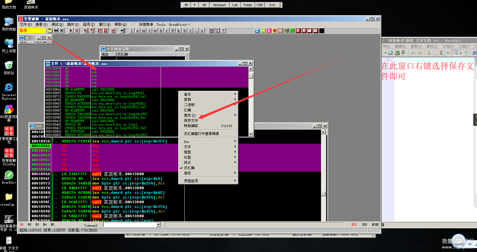The height and width of the screenshot is (252, 477).
Task: Click the blue swap arrows plugin icon
Action: (x=257, y=31)
